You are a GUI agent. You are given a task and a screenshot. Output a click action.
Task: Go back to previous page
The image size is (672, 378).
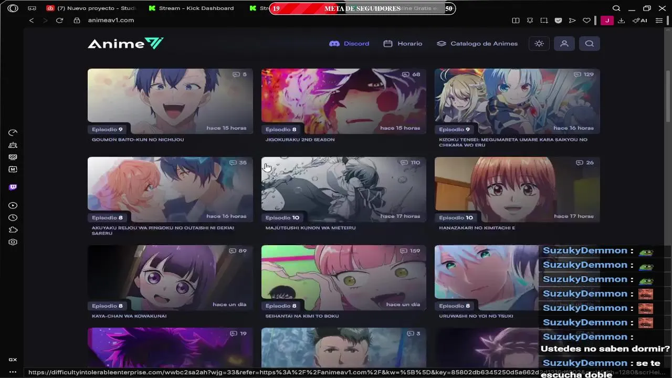click(31, 20)
